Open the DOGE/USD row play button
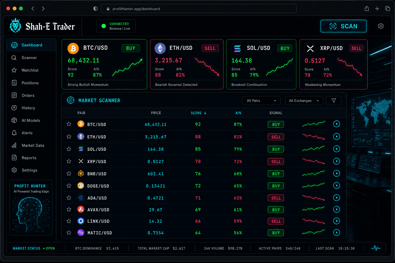 click(x=336, y=185)
